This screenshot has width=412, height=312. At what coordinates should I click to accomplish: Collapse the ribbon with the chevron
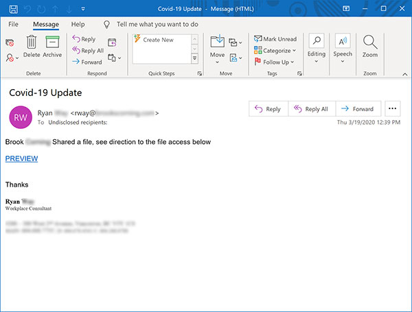[405, 75]
